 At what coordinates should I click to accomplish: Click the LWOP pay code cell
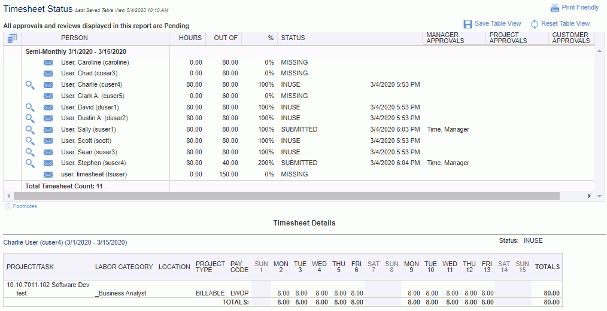(x=239, y=293)
